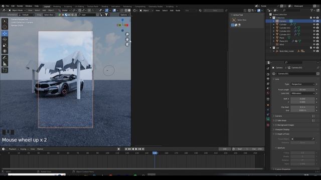Open the Window menu
Image resolution: width=321 pixels, height=180 pixels.
29,6
